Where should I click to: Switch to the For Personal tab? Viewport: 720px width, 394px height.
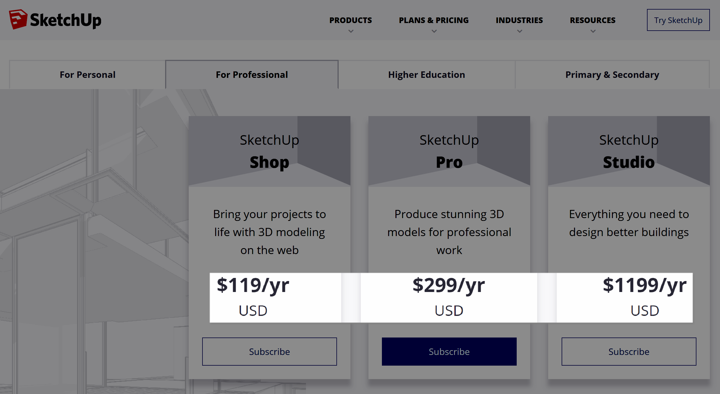pos(87,75)
